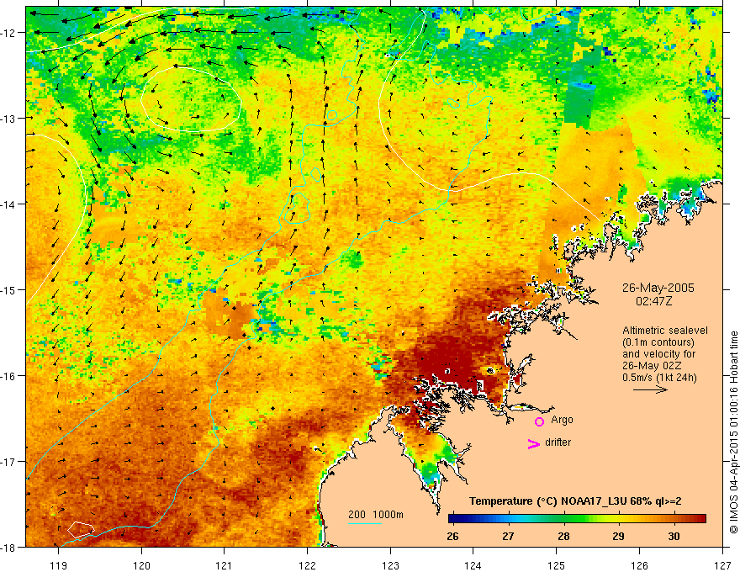Image resolution: width=740 pixels, height=572 pixels.
Task: Click latitude axis label -15
Action: [x=9, y=290]
